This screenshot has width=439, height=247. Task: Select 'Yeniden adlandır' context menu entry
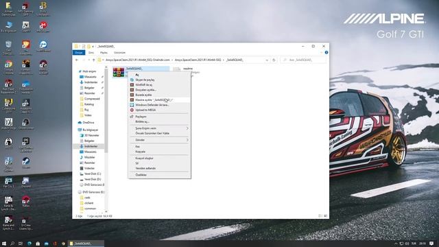[160, 168]
